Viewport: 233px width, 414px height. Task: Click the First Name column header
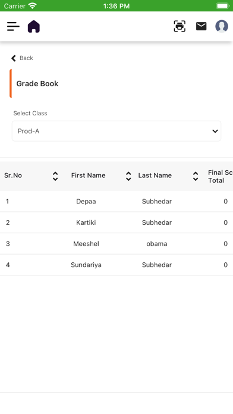pyautogui.click(x=88, y=175)
